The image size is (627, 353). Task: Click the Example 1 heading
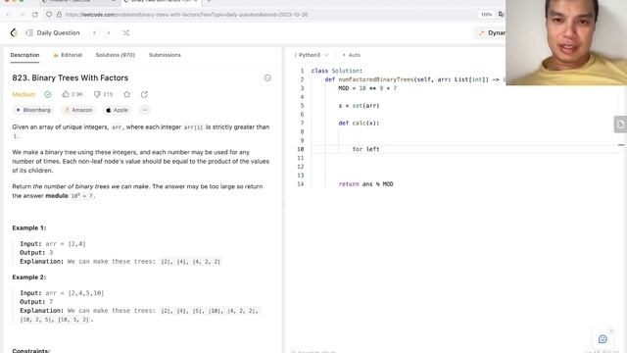coord(28,227)
